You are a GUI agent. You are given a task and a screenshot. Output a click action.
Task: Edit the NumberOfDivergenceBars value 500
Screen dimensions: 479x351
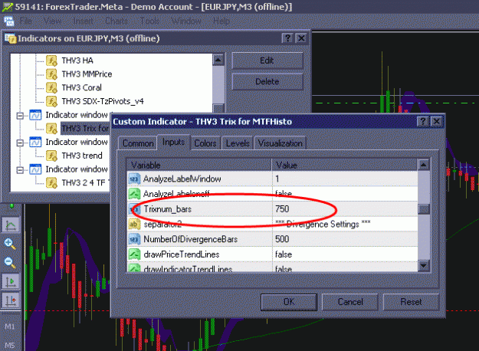click(x=345, y=239)
